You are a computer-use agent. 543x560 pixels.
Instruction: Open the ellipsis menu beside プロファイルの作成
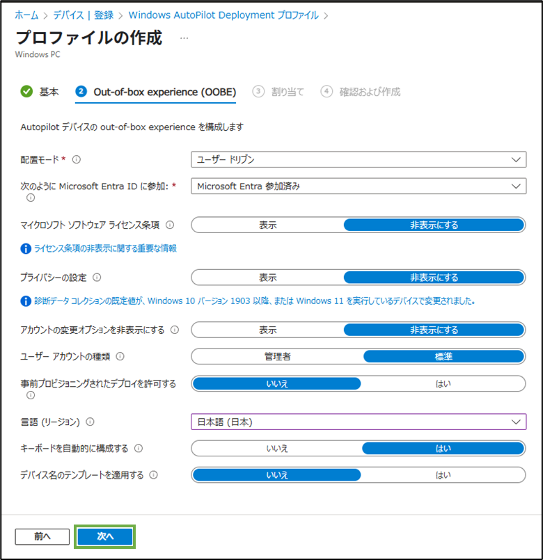coord(184,38)
